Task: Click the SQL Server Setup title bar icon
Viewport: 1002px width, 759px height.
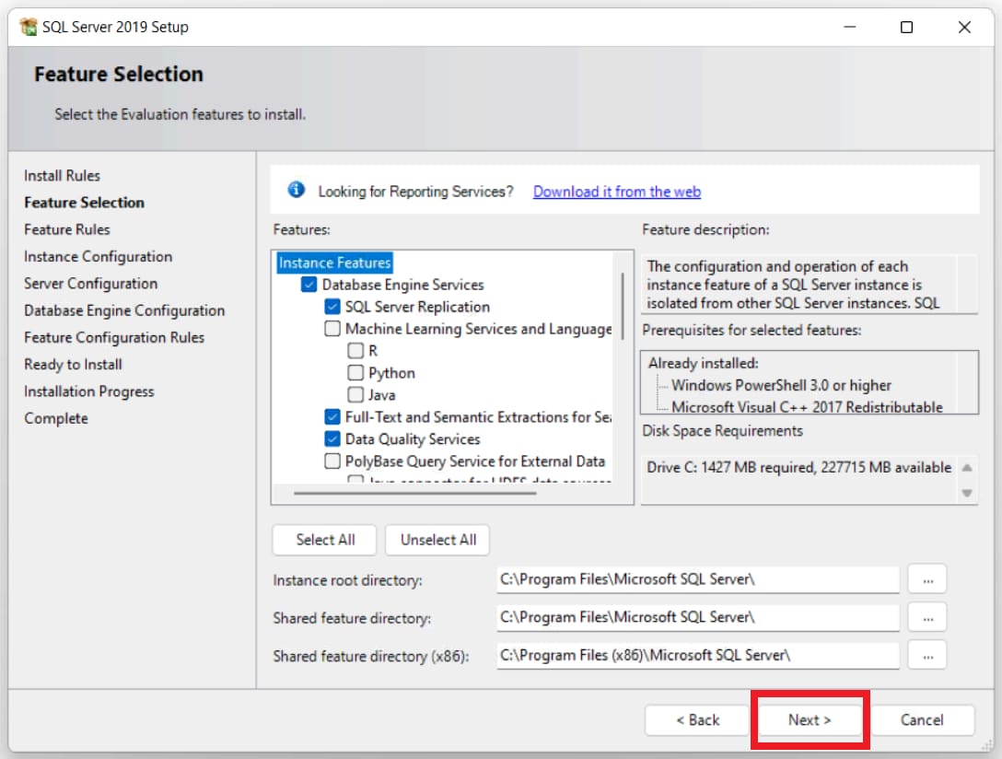Action: [28, 27]
